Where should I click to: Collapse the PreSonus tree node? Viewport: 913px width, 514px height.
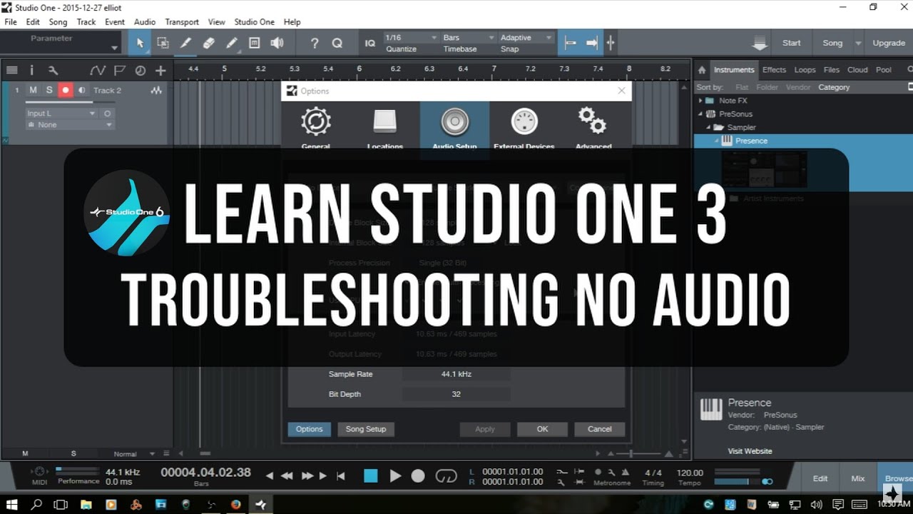(700, 114)
